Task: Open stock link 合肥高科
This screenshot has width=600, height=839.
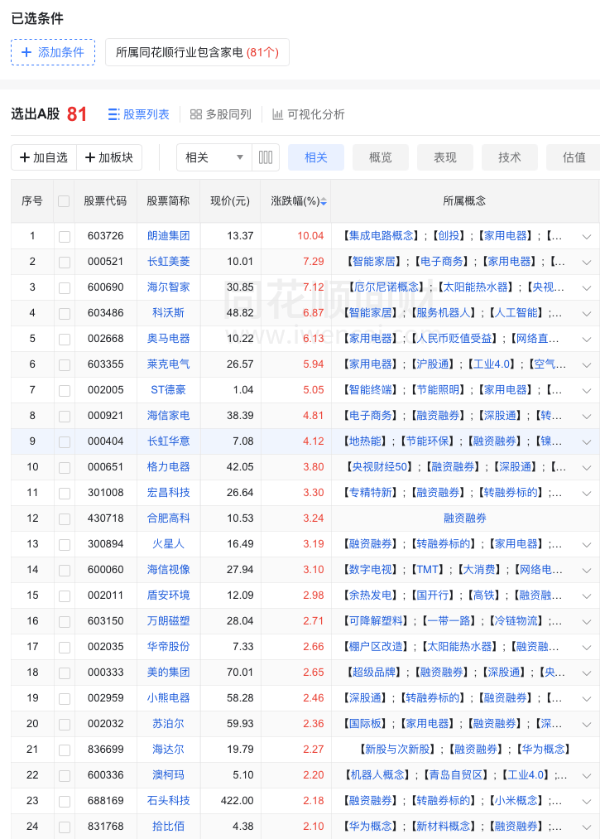Action: click(x=169, y=518)
